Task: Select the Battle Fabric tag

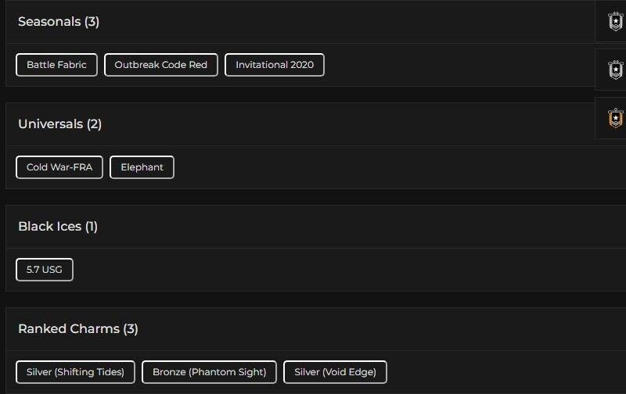Action: (56, 65)
